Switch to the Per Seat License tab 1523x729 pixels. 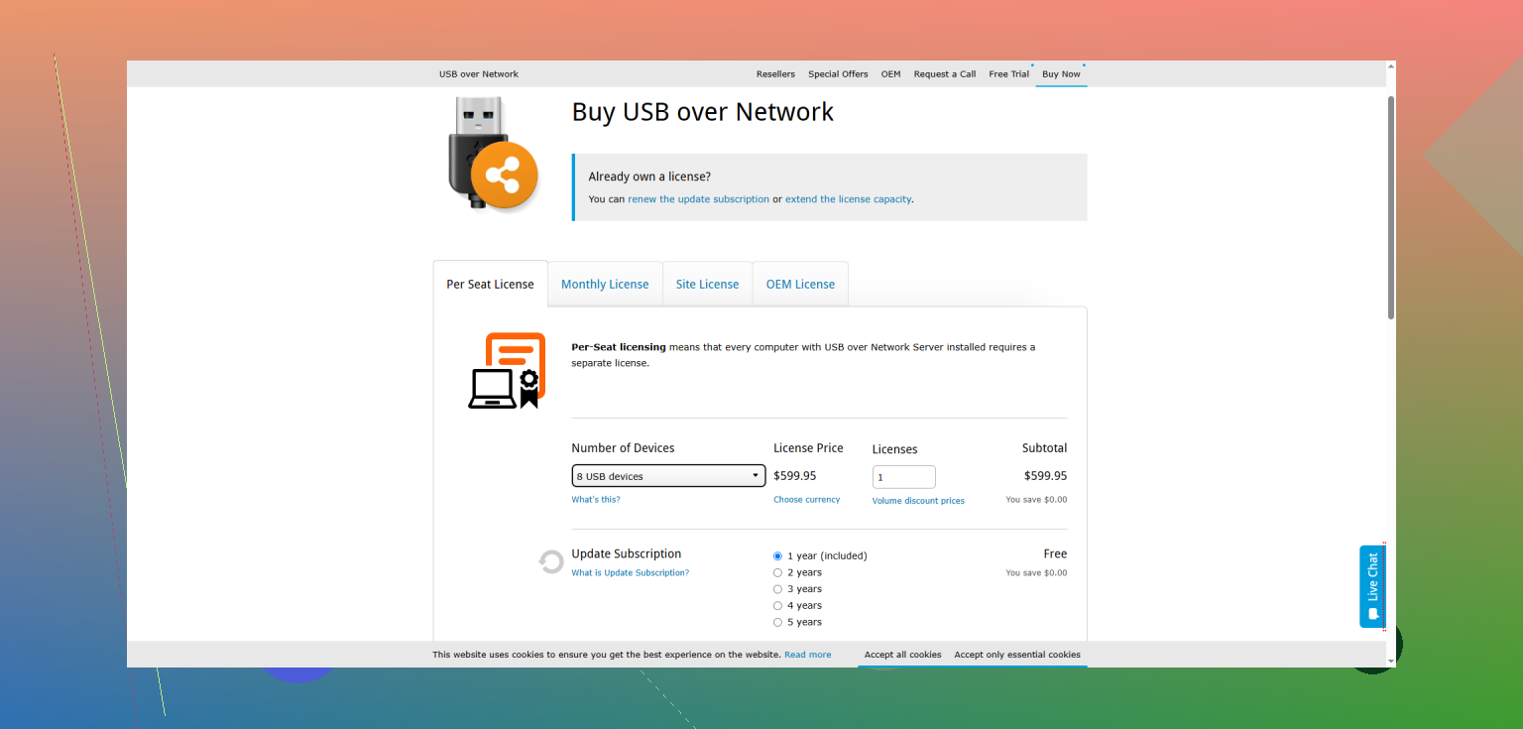tap(490, 284)
